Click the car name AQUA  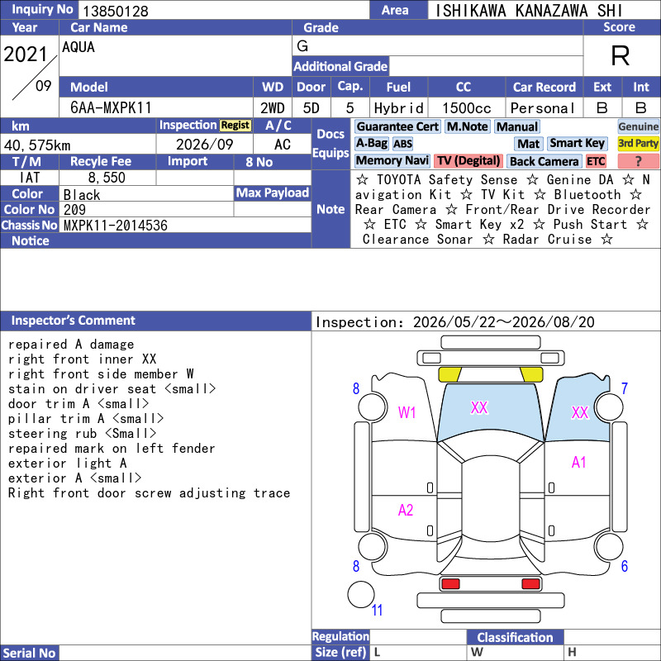pyautogui.click(x=78, y=47)
